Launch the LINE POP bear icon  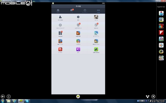(x=78, y=33)
